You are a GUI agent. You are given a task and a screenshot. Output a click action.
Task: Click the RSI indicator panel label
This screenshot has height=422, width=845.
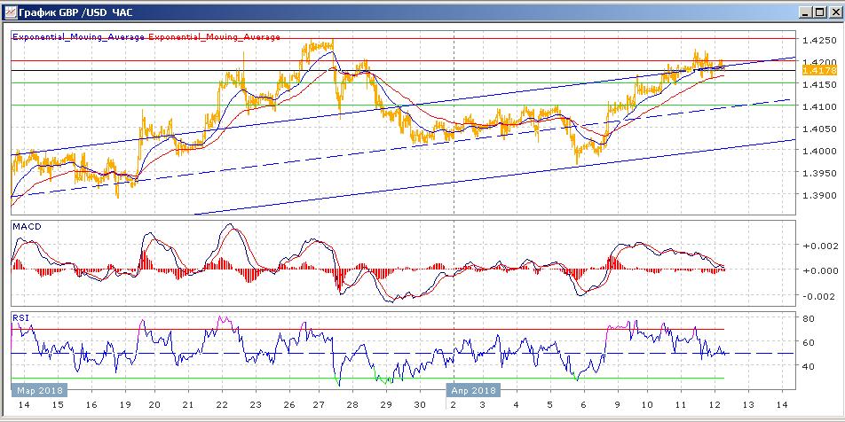[20, 316]
